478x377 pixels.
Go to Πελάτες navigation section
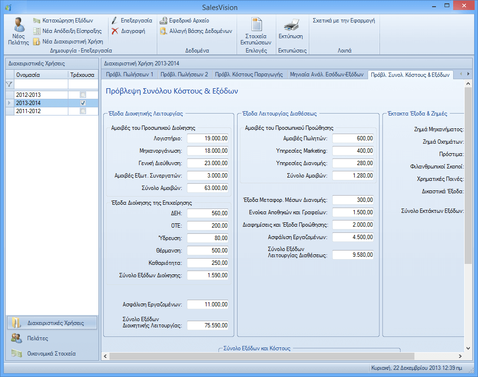point(38,338)
